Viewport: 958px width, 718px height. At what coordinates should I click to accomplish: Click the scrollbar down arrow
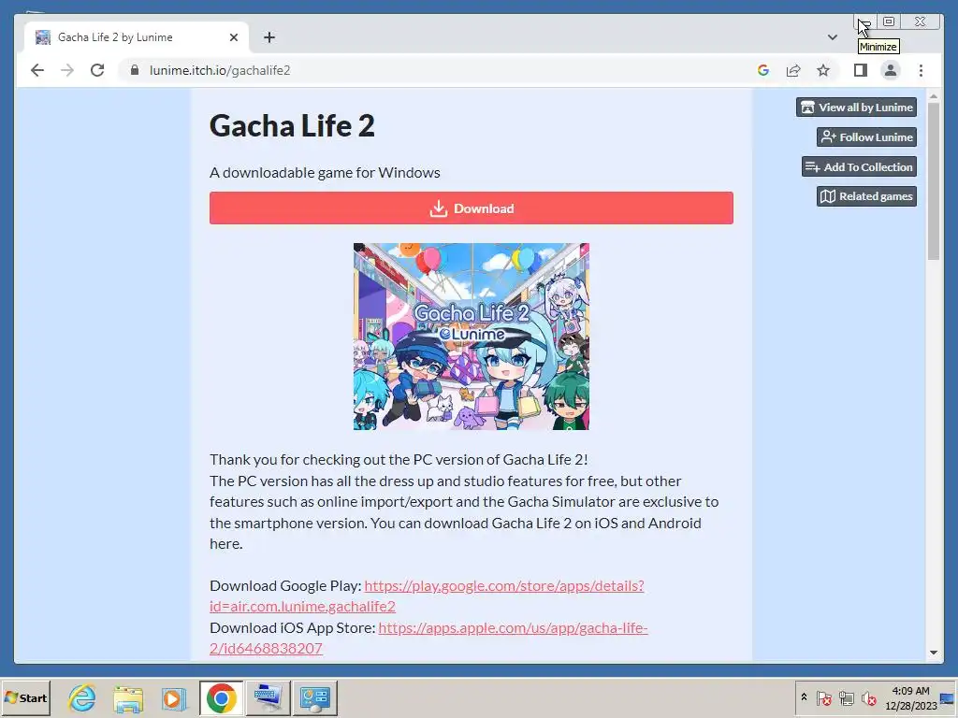click(933, 652)
